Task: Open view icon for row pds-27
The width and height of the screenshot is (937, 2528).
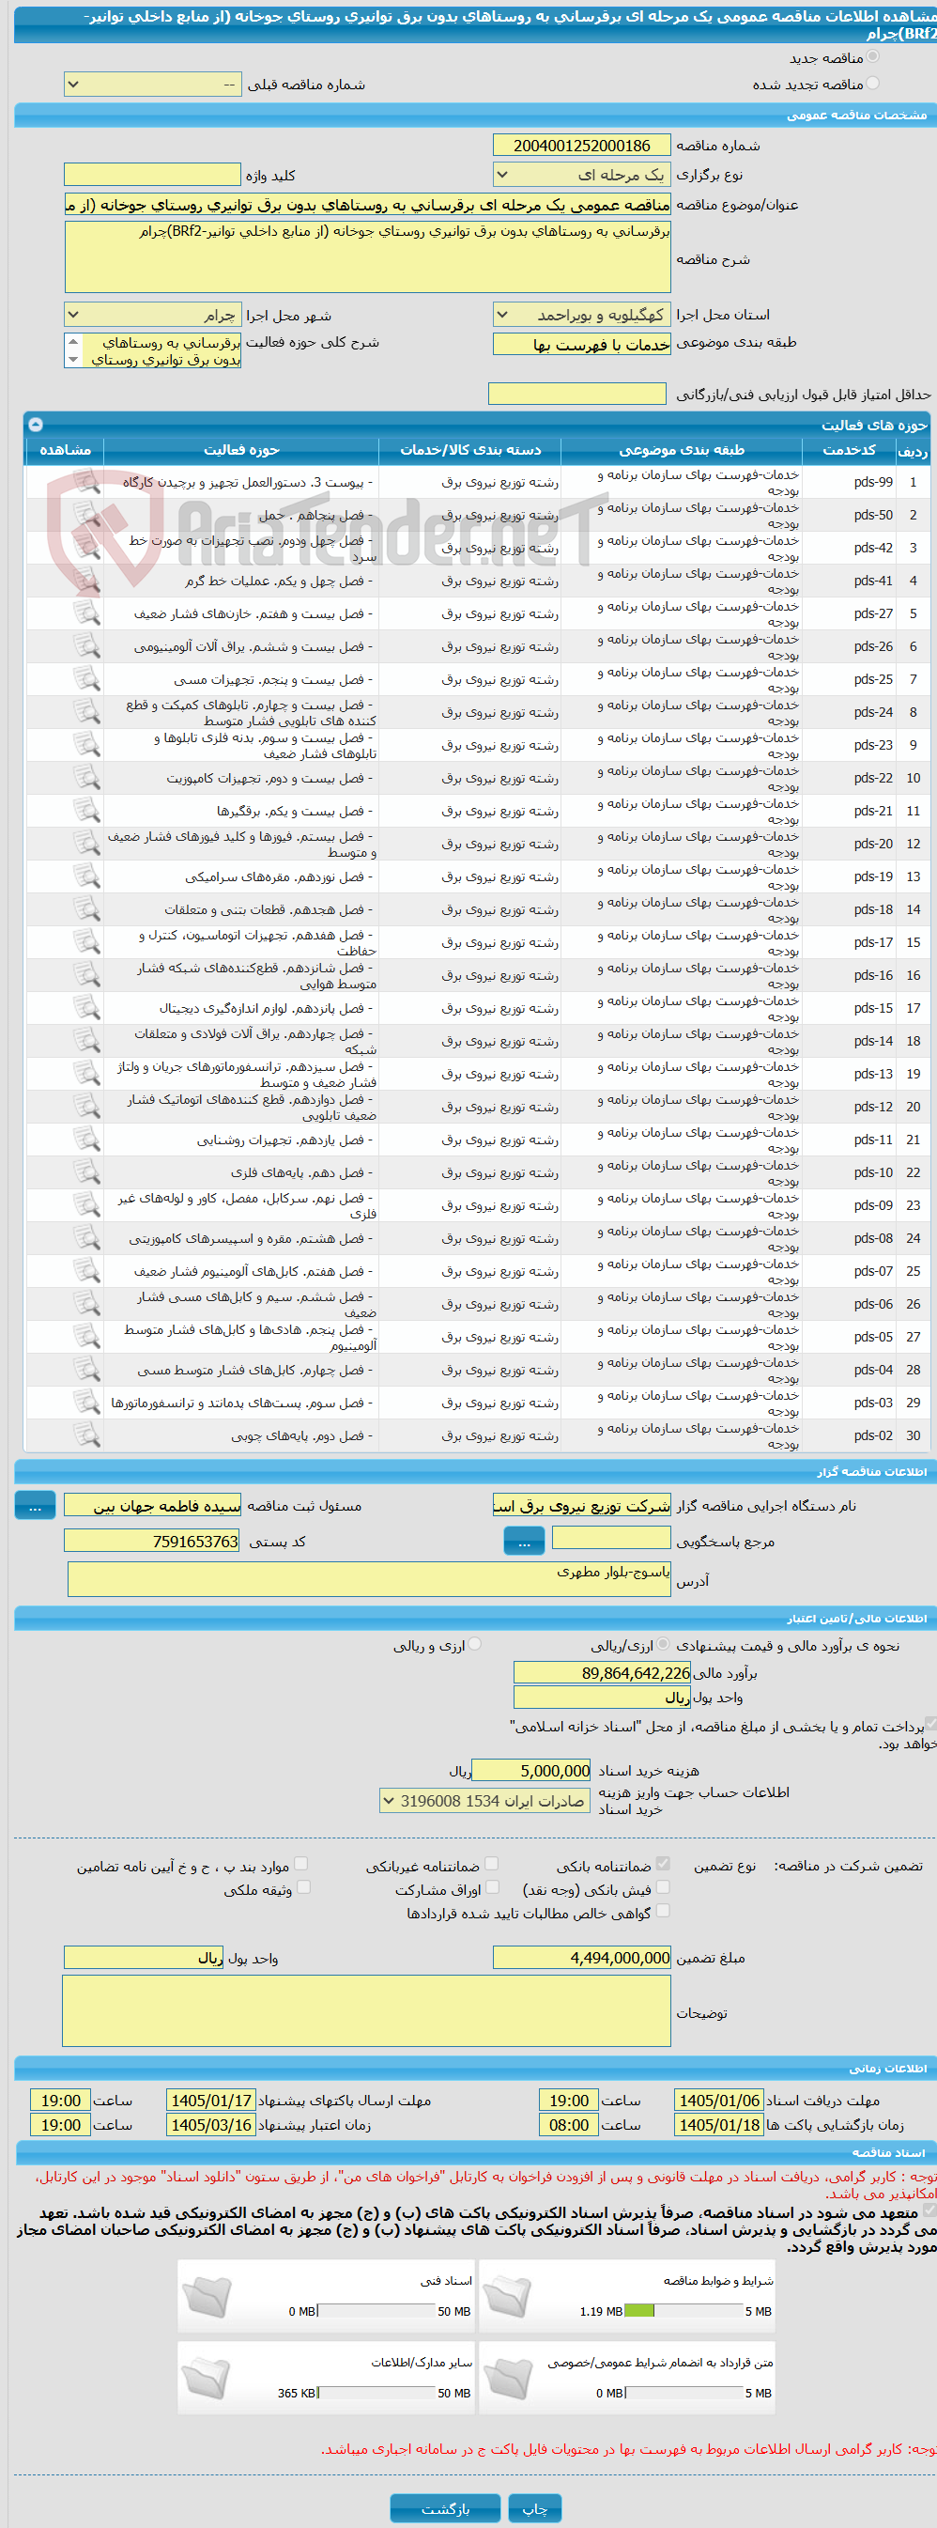Action: point(86,613)
